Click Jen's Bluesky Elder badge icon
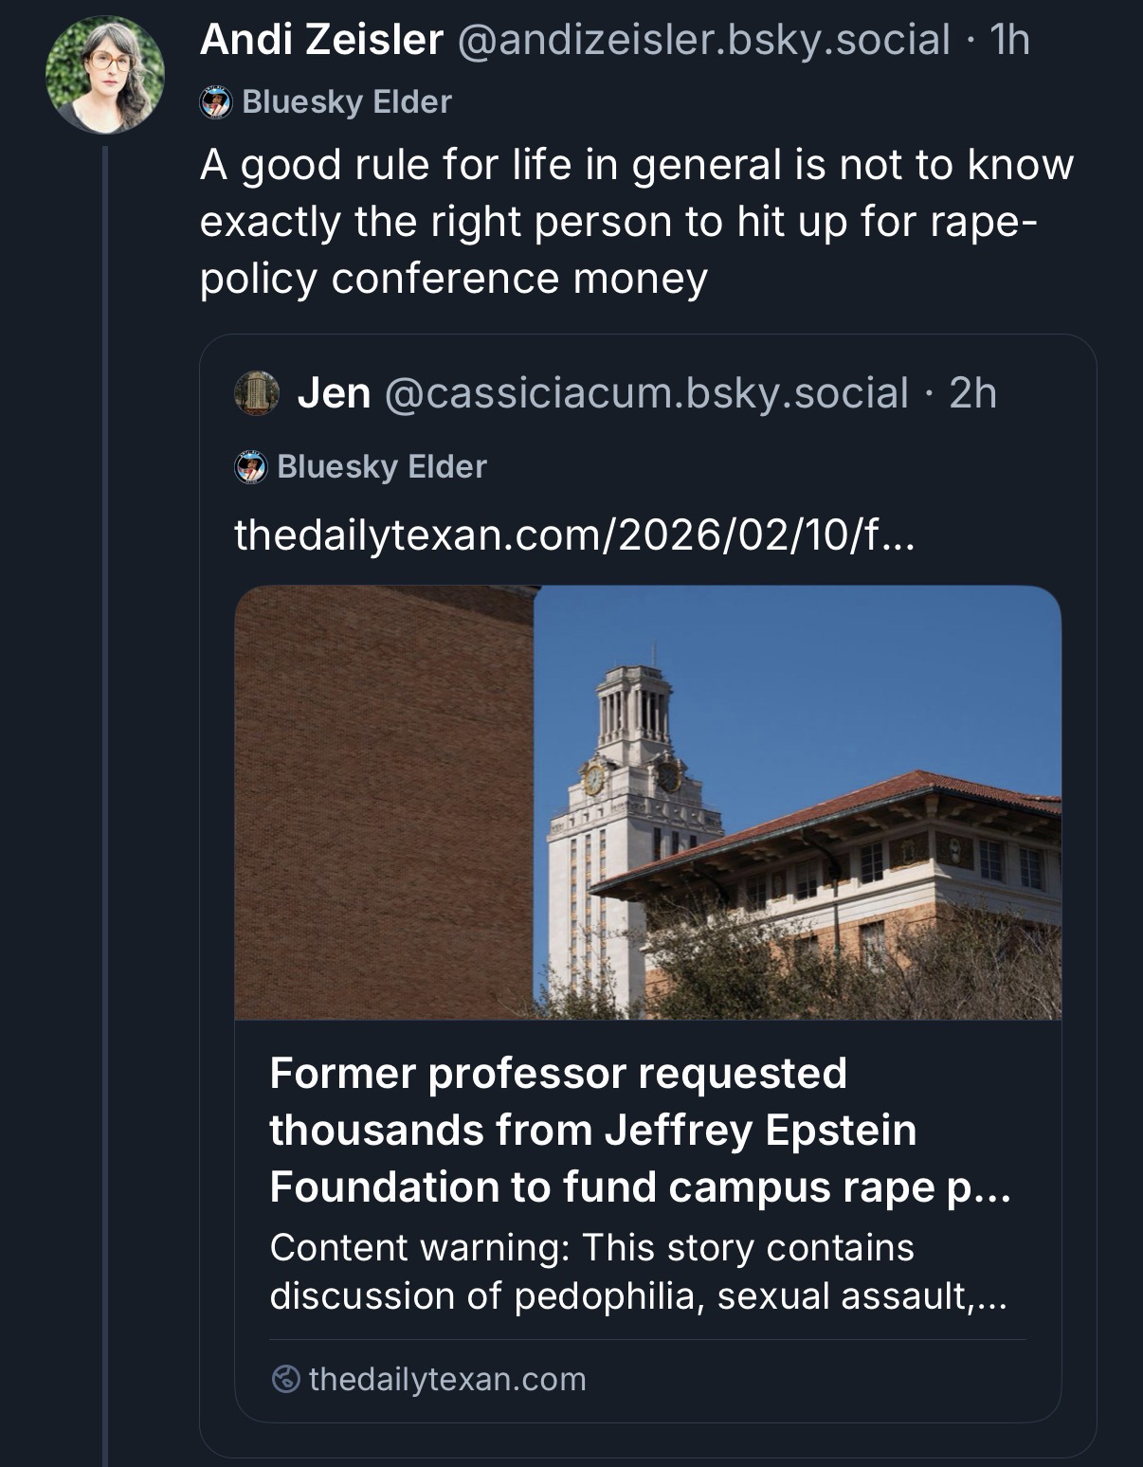1143x1467 pixels. click(251, 467)
